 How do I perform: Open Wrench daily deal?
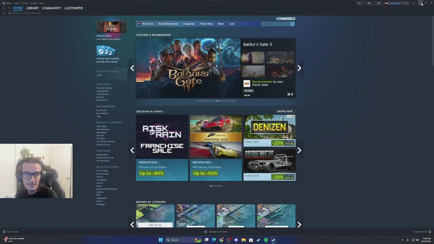click(x=270, y=165)
